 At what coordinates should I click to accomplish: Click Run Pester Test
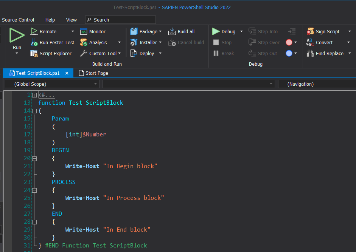tap(53, 42)
